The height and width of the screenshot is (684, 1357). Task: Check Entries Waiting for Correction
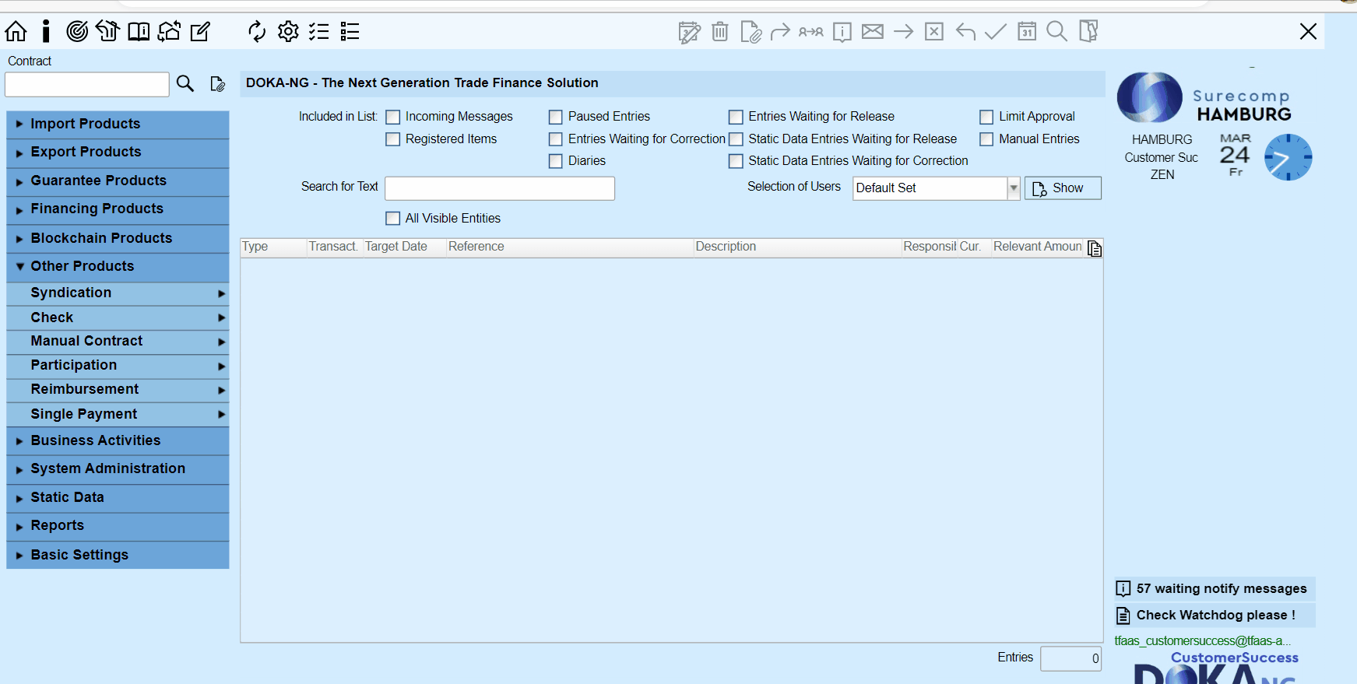point(556,139)
